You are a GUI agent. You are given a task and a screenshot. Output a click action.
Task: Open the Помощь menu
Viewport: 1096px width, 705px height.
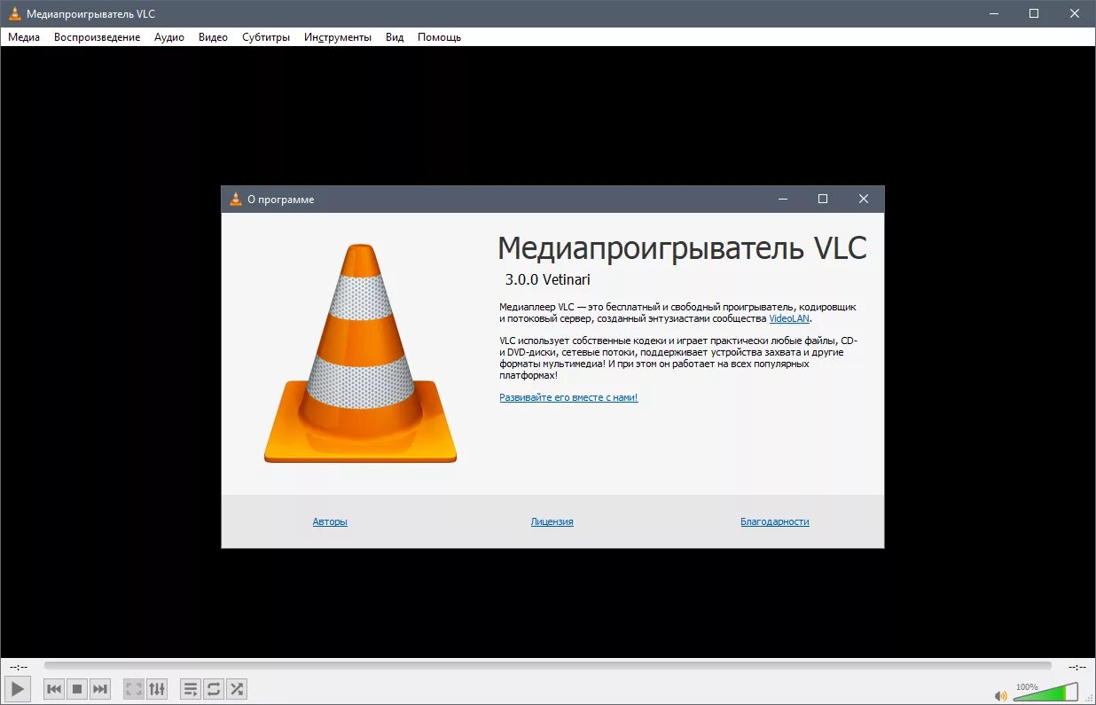click(439, 37)
